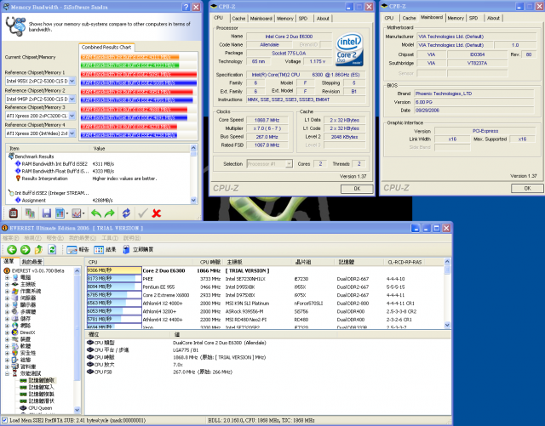Switch to Memory tab in left CPU-Z
Viewport: 545px width, 426px height.
(x=285, y=19)
